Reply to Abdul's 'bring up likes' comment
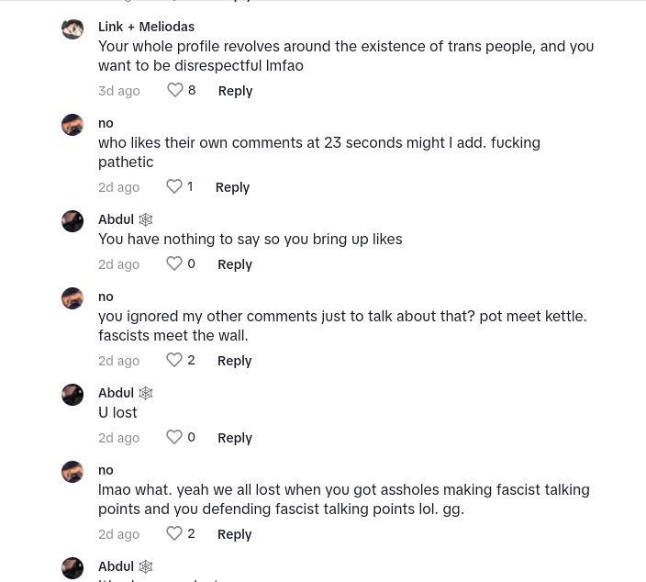 (235, 264)
